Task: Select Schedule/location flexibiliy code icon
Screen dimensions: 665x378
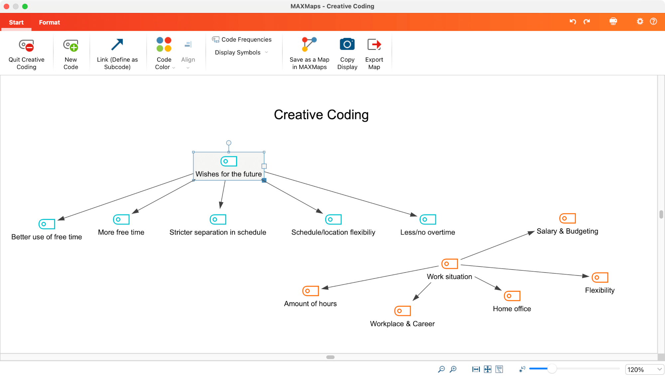Action: (333, 220)
